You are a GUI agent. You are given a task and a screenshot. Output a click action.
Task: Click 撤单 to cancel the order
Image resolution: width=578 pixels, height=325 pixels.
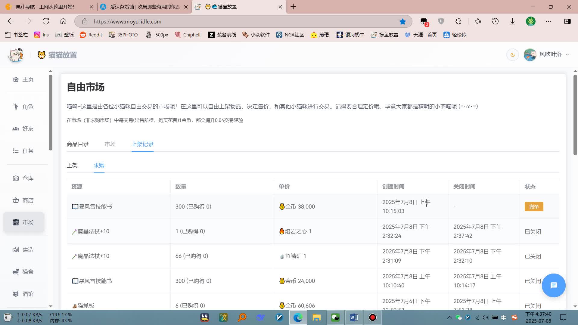point(533,207)
